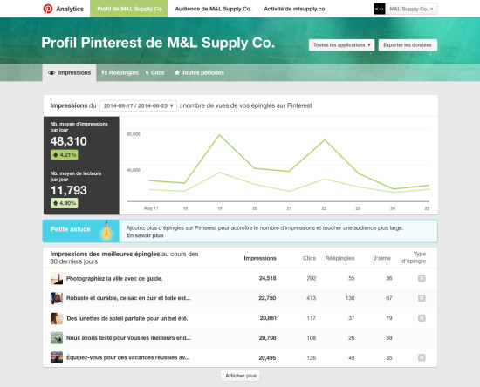
Task: Sort by the Clics column header
Action: point(309,258)
